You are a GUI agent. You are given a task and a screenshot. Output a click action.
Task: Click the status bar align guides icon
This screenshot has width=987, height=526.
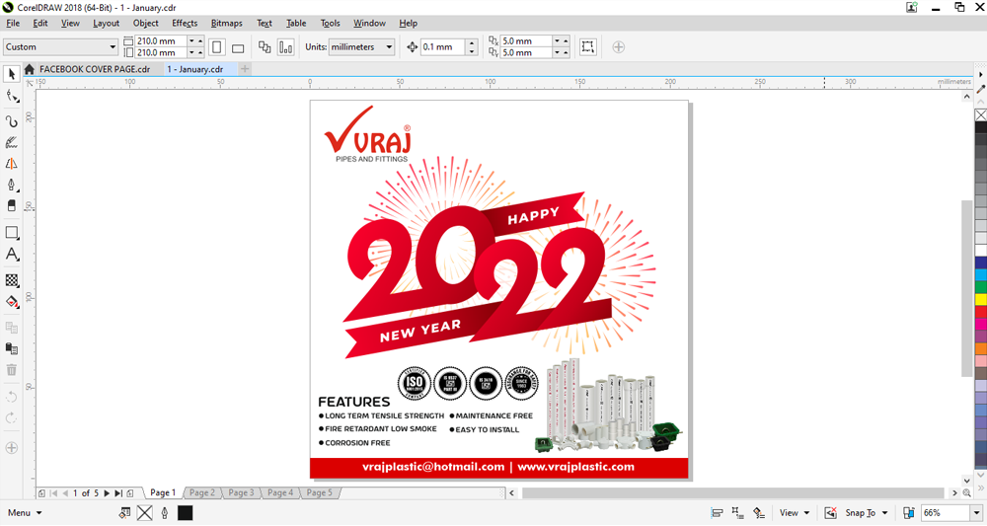pos(717,513)
